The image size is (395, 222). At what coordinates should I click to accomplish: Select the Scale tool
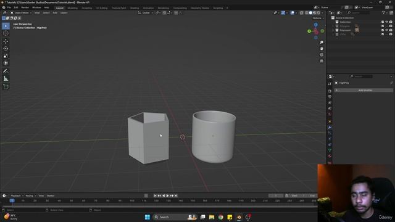(6, 55)
